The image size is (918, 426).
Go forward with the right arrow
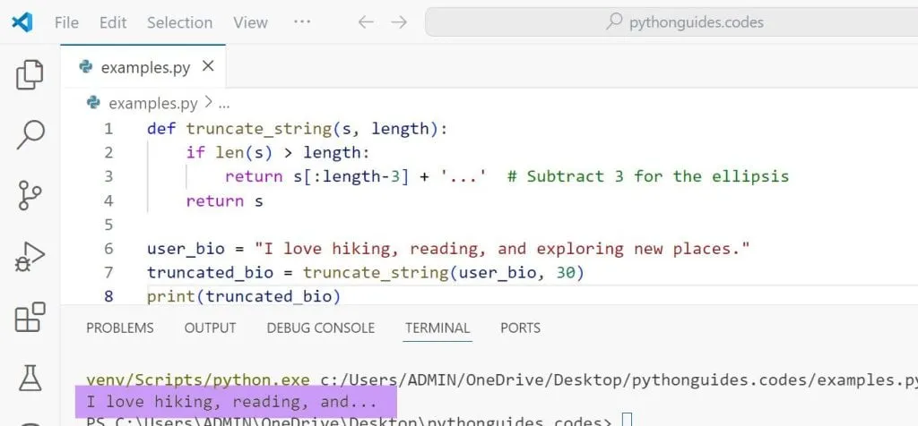(399, 22)
